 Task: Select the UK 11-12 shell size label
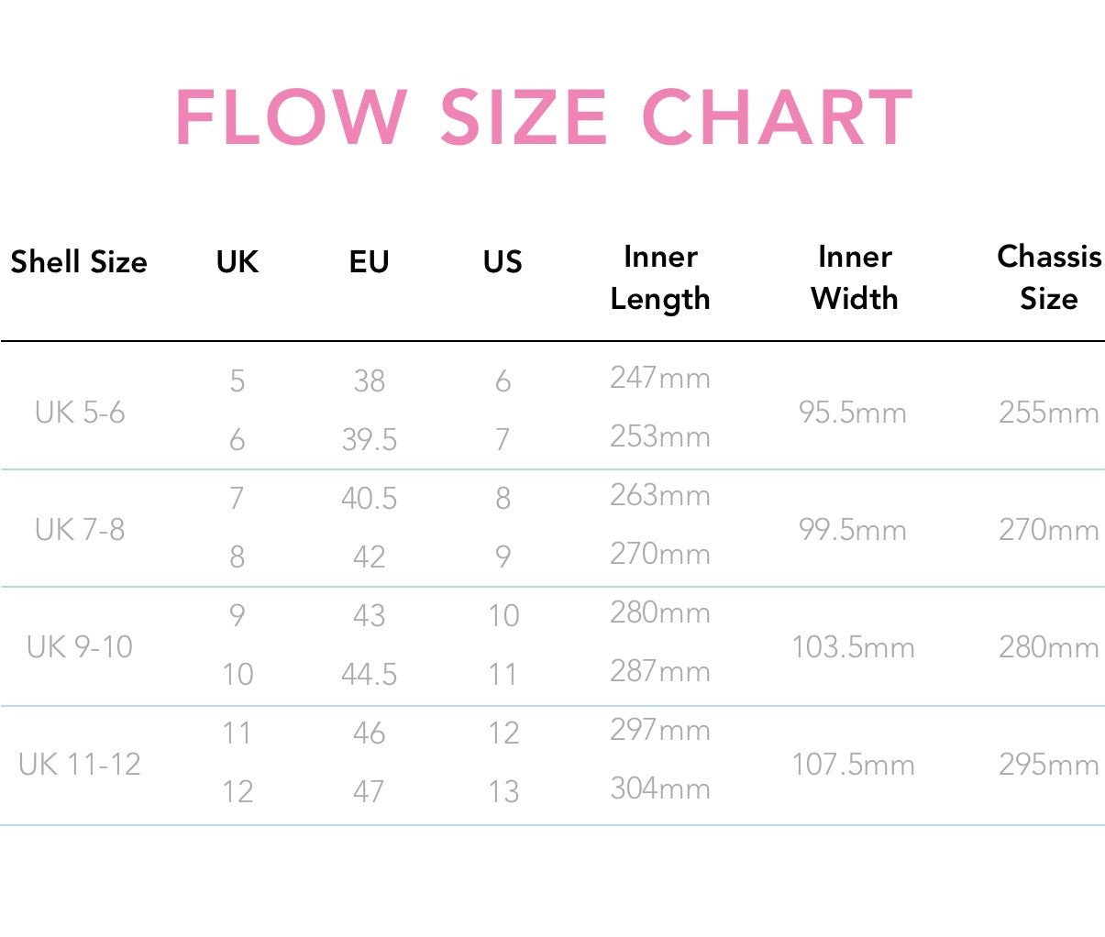(x=80, y=765)
